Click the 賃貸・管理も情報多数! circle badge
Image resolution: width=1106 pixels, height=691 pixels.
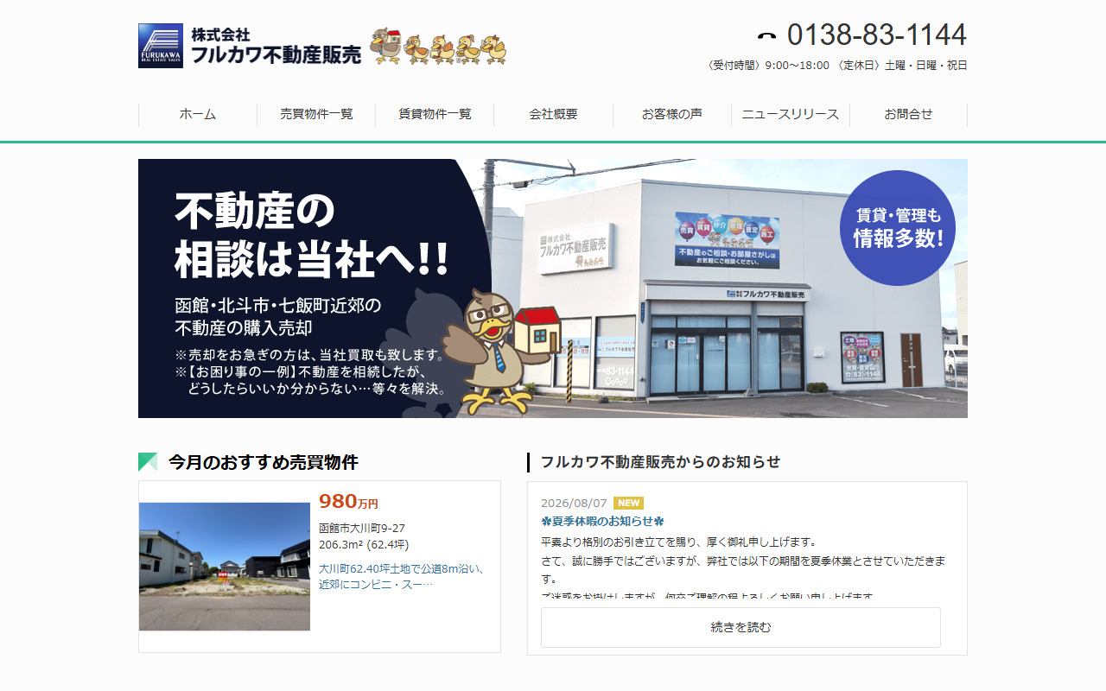898,228
